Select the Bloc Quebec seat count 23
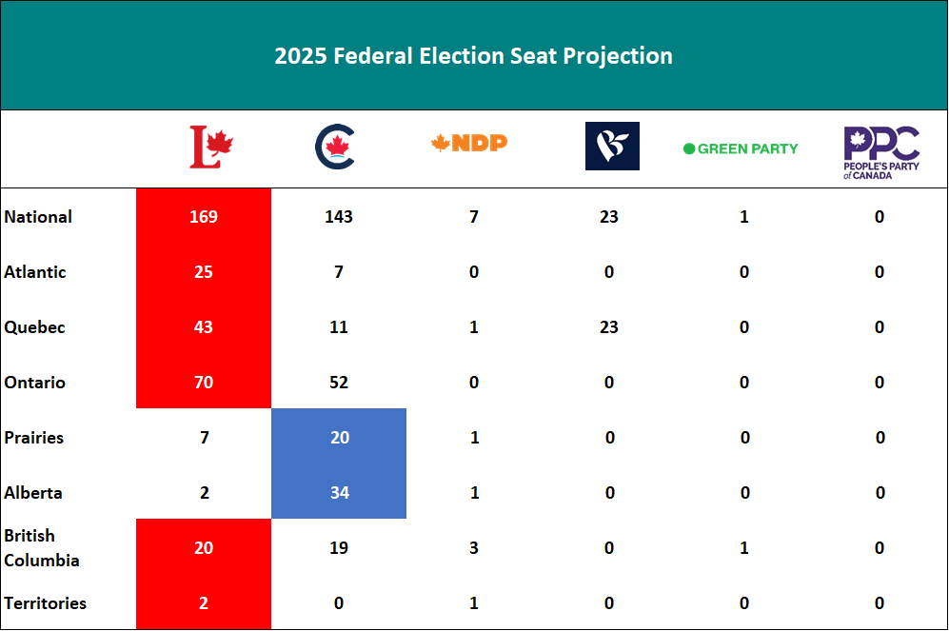Screen dimensions: 949x631 point(609,327)
